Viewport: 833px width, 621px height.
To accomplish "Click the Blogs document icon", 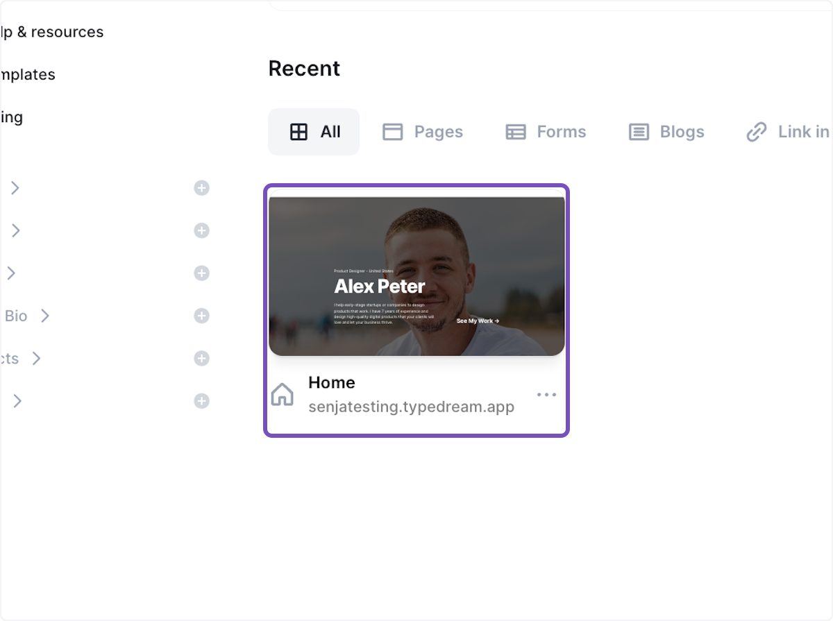I will point(637,131).
